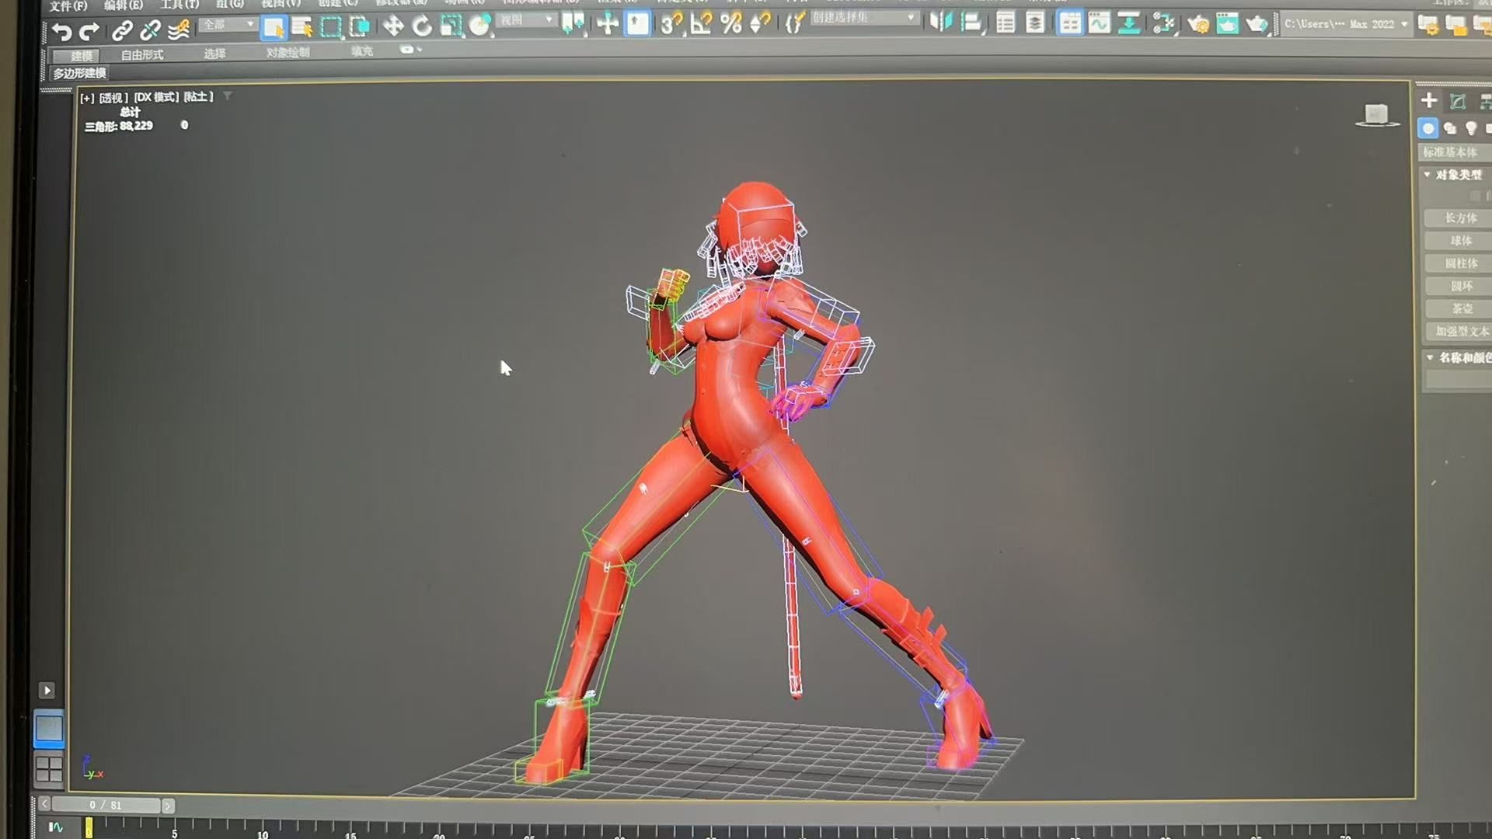Click the Mirror tool icon

pos(942,23)
